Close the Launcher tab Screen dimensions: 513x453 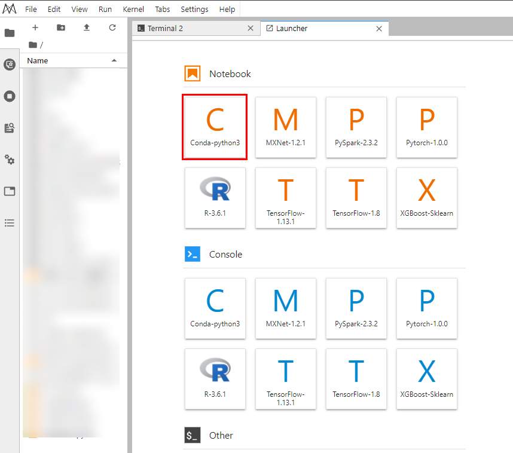click(379, 29)
